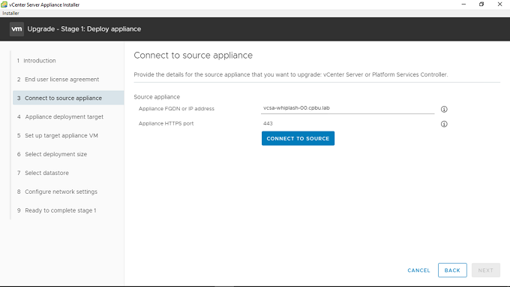Select step 9 Ready to complete stage 1
This screenshot has height=287, width=510.
(x=56, y=210)
